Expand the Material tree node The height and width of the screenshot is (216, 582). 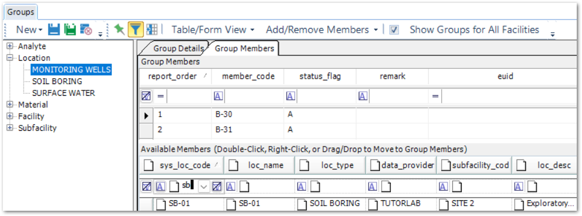tap(10, 104)
